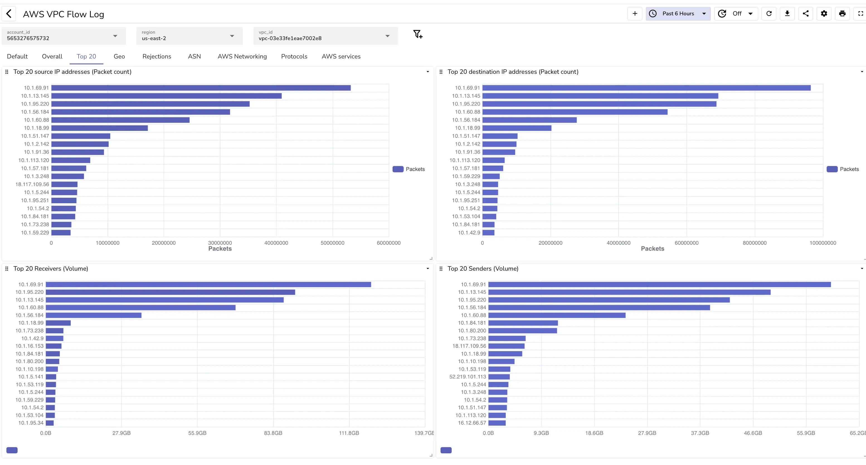The width and height of the screenshot is (866, 465).
Task: Open Top 20 Senders panel menu arrow
Action: (862, 268)
